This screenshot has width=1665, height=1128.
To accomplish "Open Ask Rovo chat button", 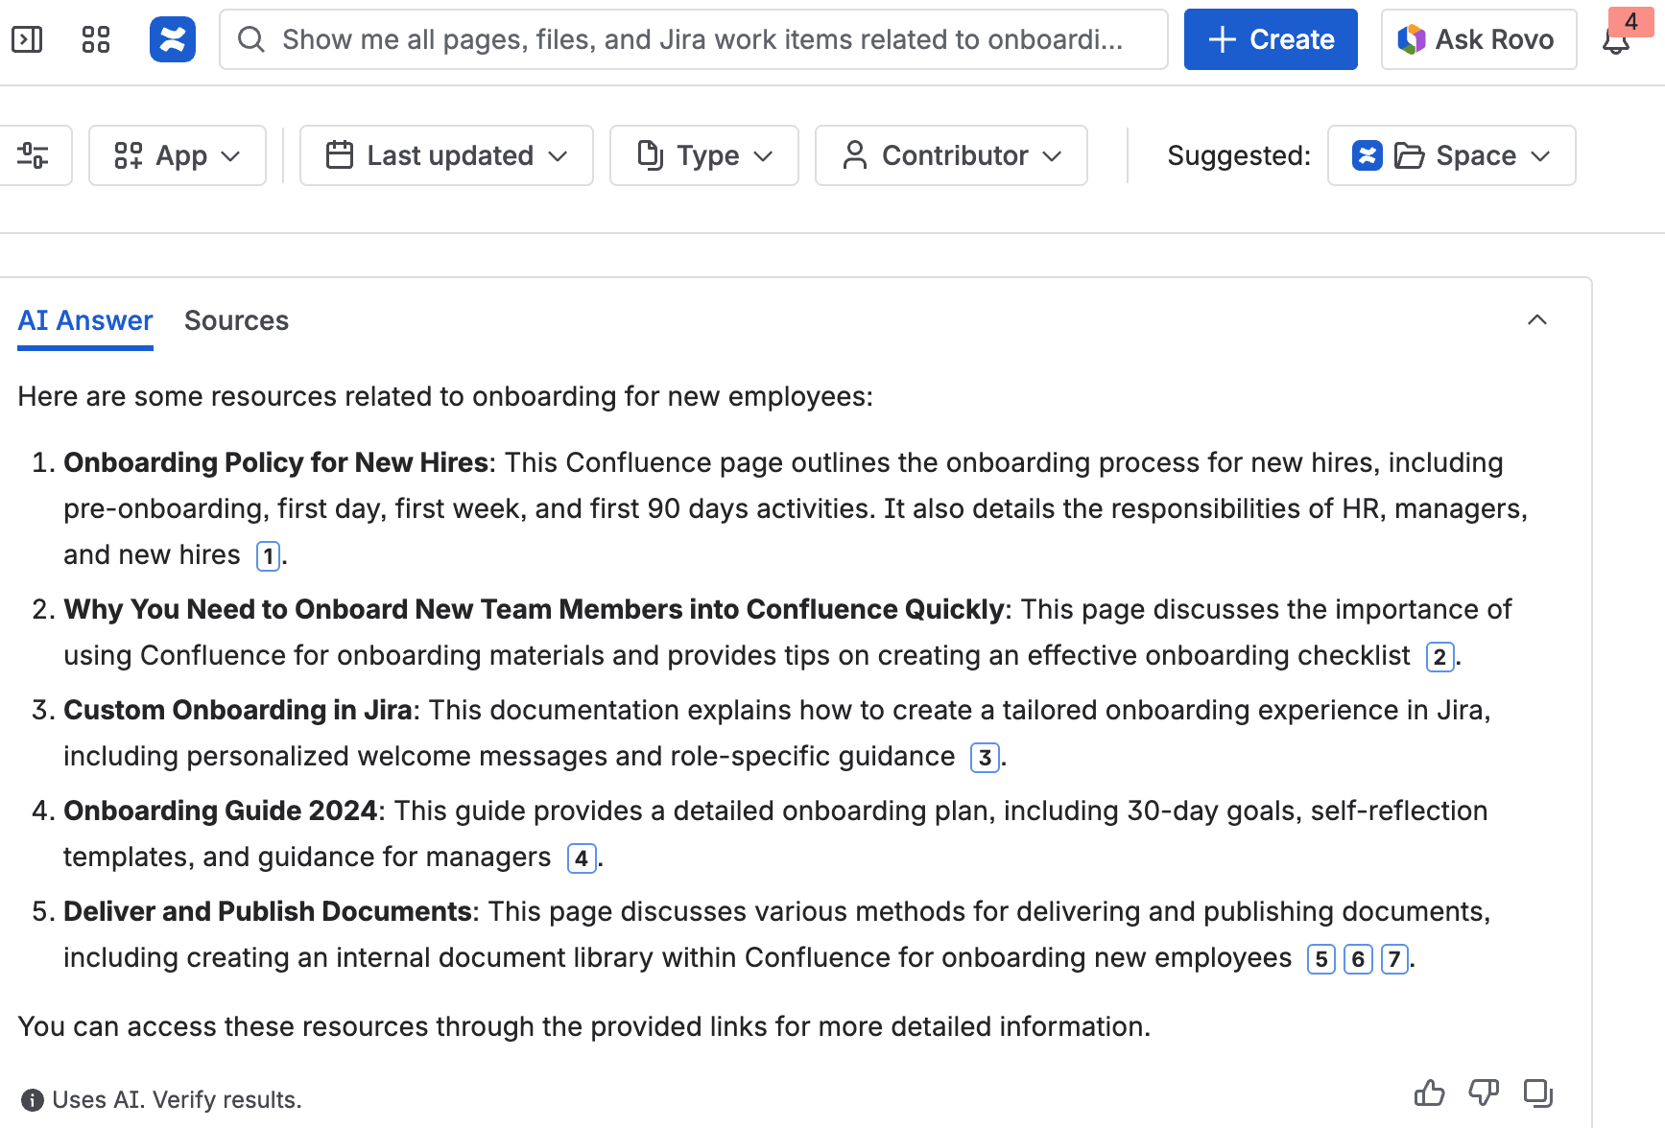I will tap(1478, 39).
